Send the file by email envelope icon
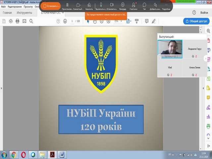The image size is (212, 159). pyautogui.click(x=24, y=21)
